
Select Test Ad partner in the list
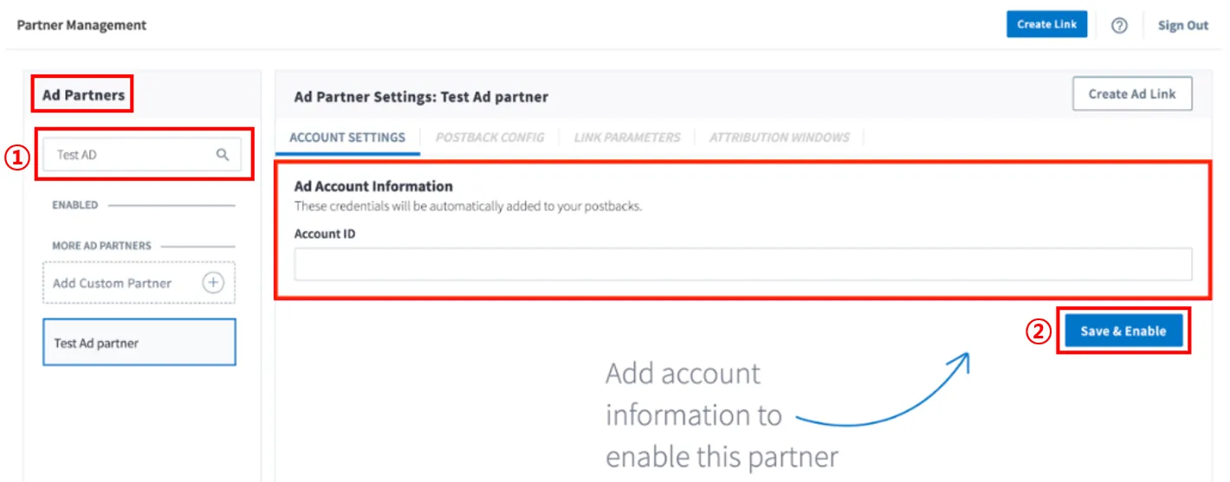(x=139, y=343)
